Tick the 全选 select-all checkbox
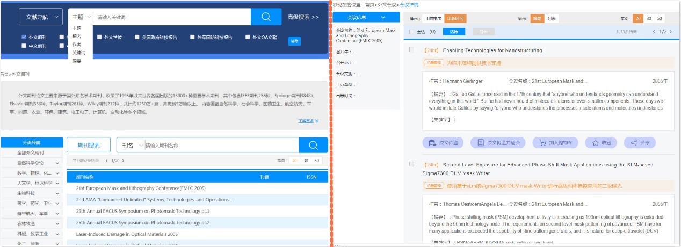 point(412,32)
